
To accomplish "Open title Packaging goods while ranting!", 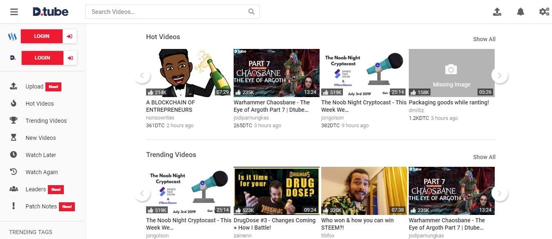I will click(449, 102).
